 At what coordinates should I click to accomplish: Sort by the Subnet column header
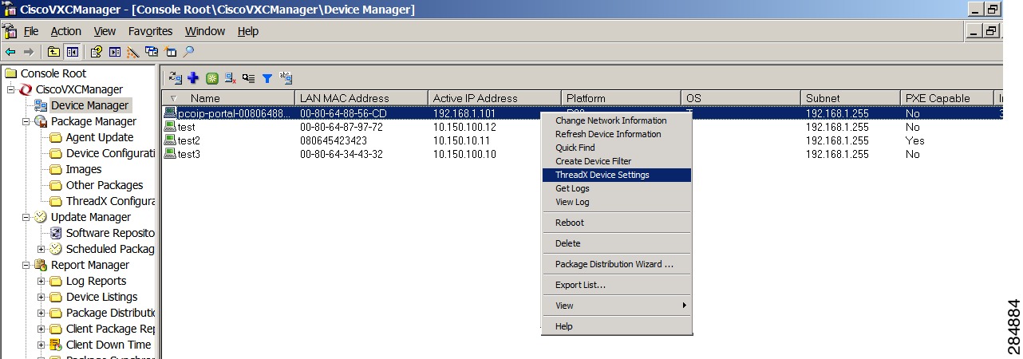pyautogui.click(x=850, y=98)
